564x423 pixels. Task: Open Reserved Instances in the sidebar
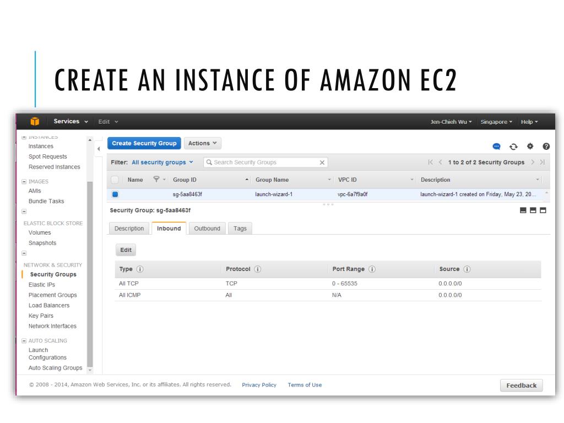coord(55,167)
